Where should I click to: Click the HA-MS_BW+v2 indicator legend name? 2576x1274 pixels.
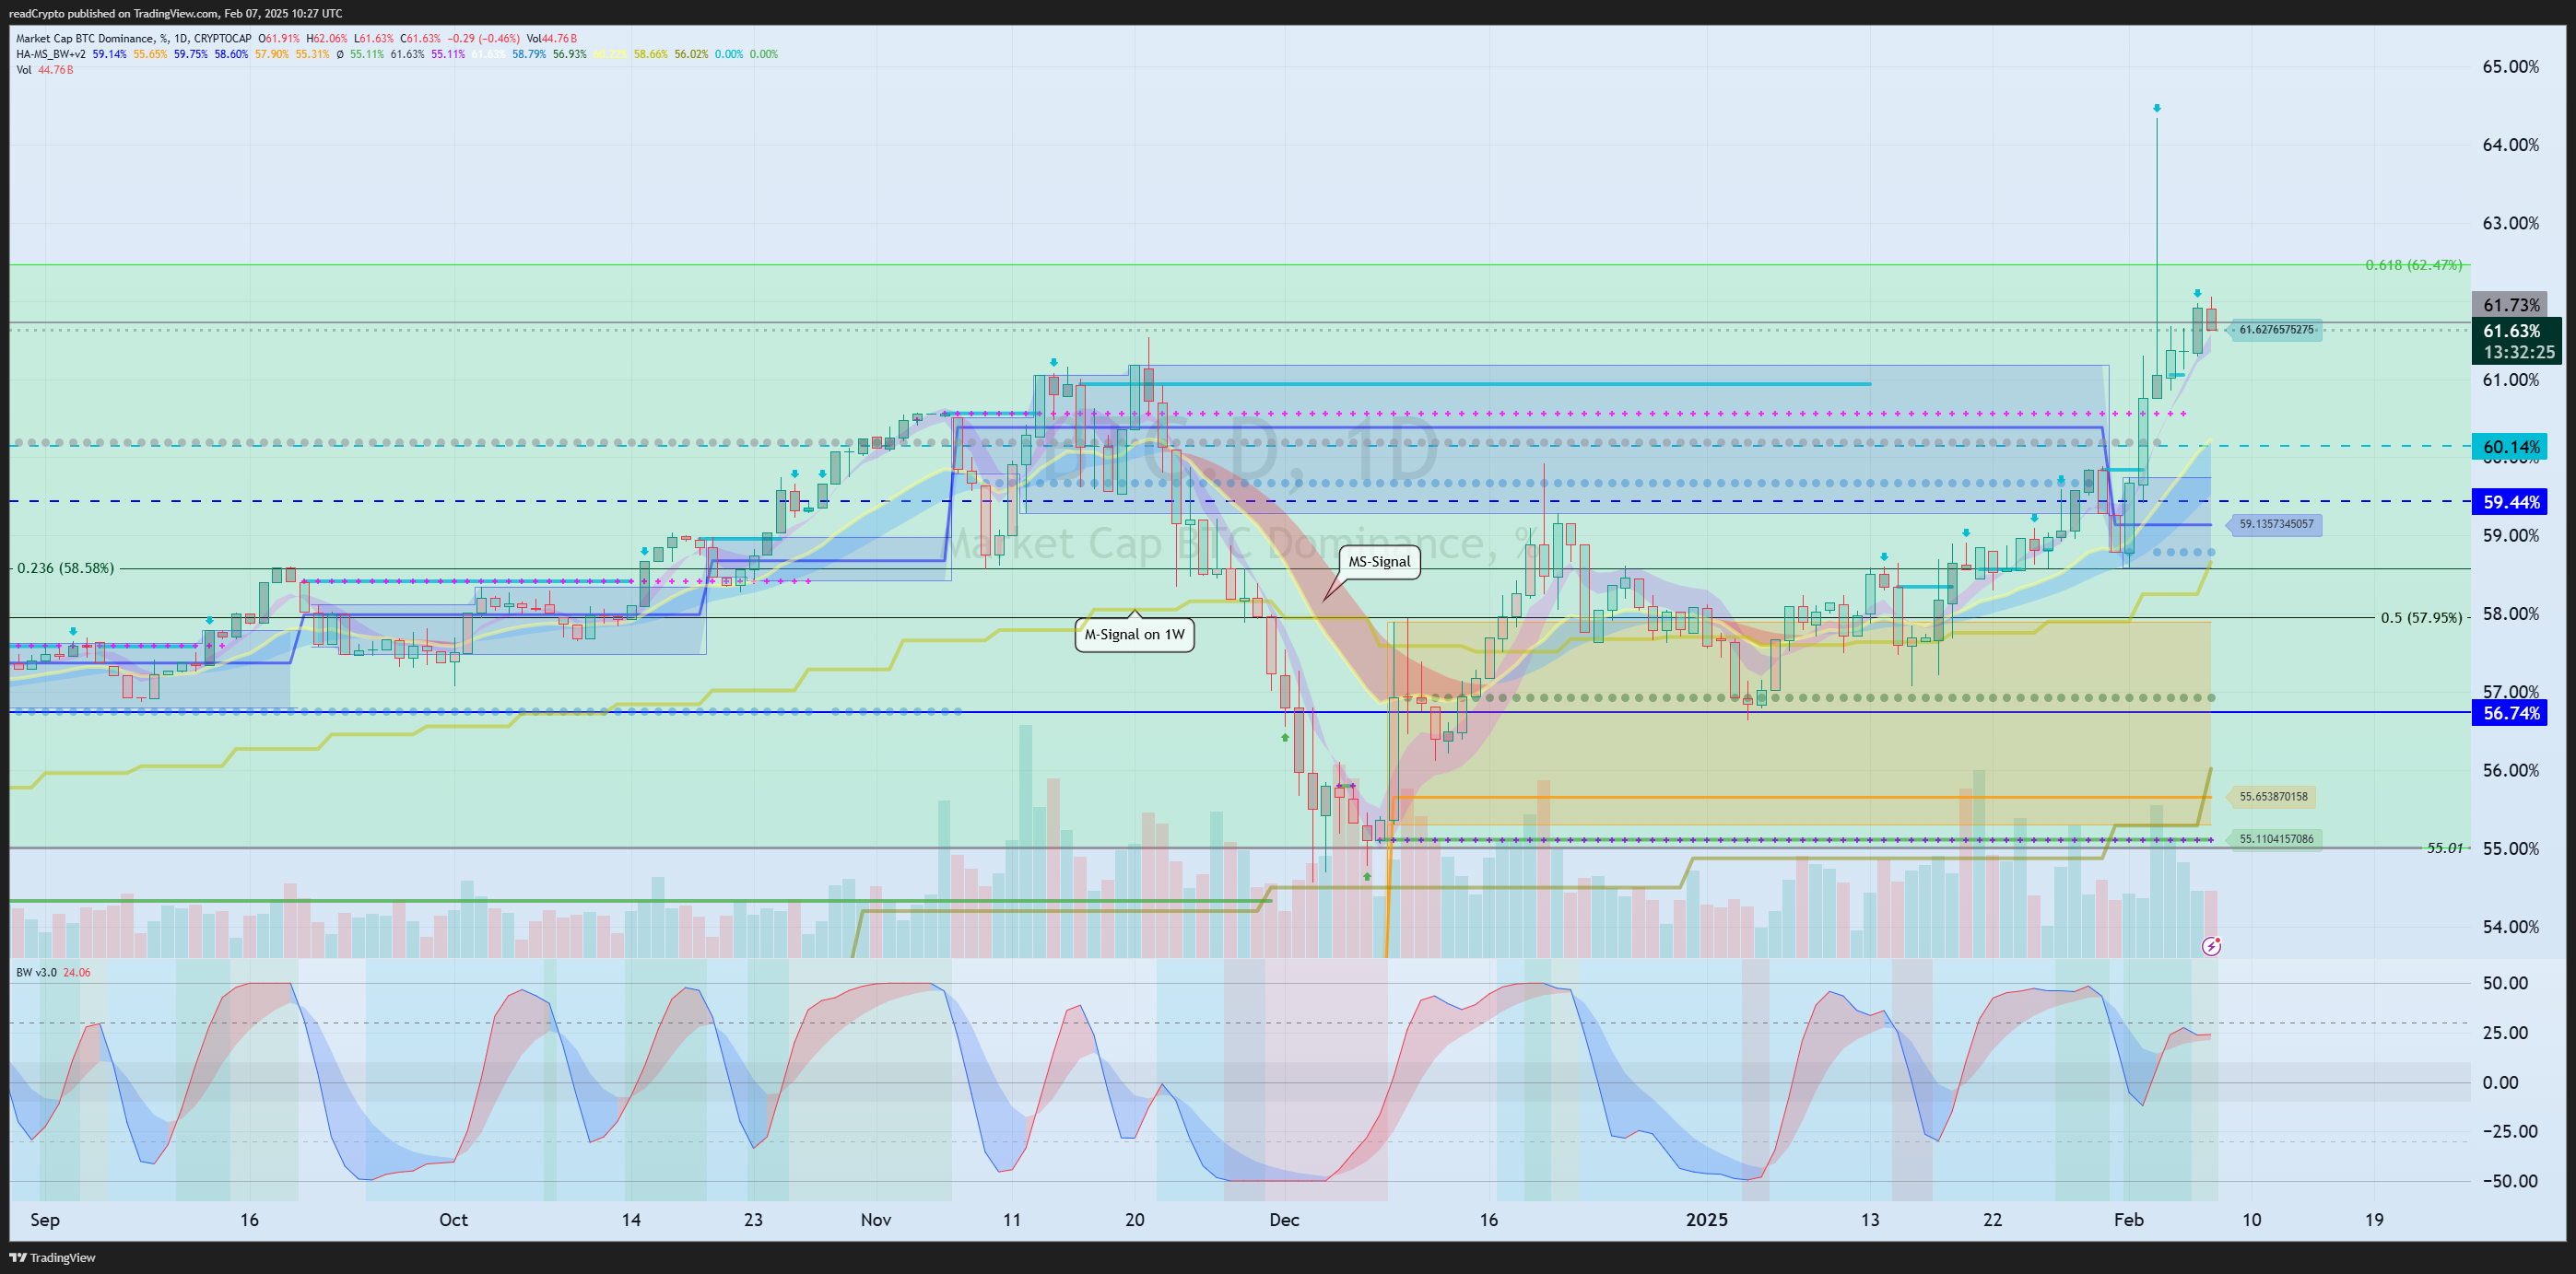coord(51,54)
